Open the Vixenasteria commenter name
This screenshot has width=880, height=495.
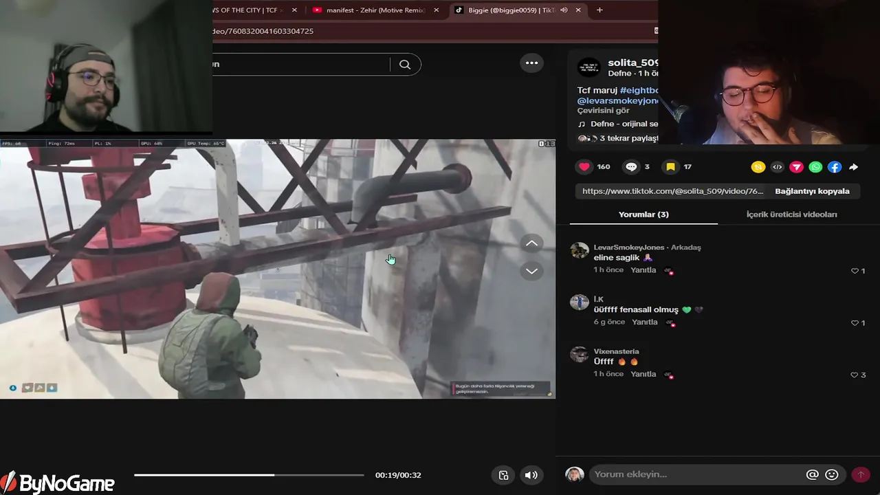point(616,351)
